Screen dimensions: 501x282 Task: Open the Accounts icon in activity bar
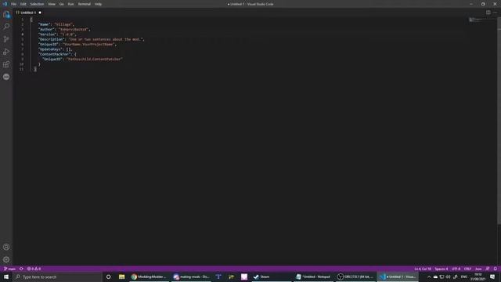(6, 247)
